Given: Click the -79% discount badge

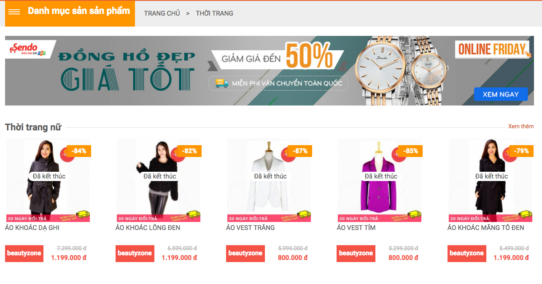Looking at the screenshot, I should pyautogui.click(x=521, y=151).
